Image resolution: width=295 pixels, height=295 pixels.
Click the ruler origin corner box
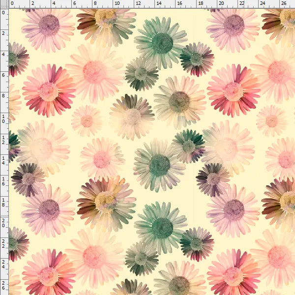4,4
